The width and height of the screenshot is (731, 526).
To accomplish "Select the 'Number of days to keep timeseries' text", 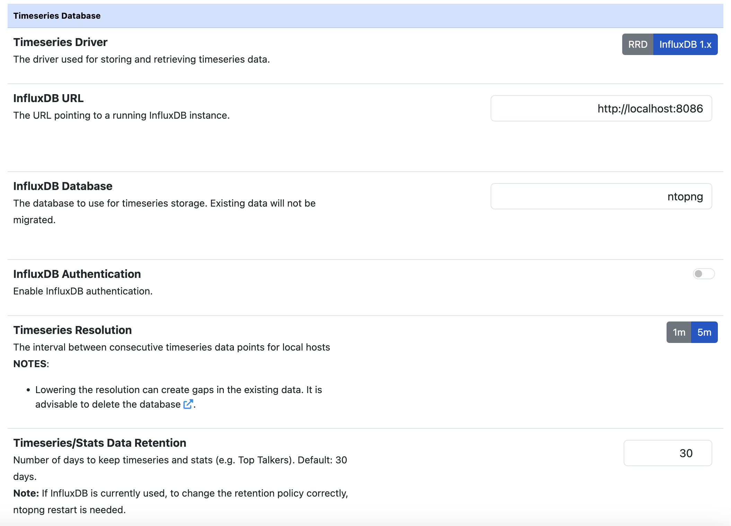I will point(180,468).
